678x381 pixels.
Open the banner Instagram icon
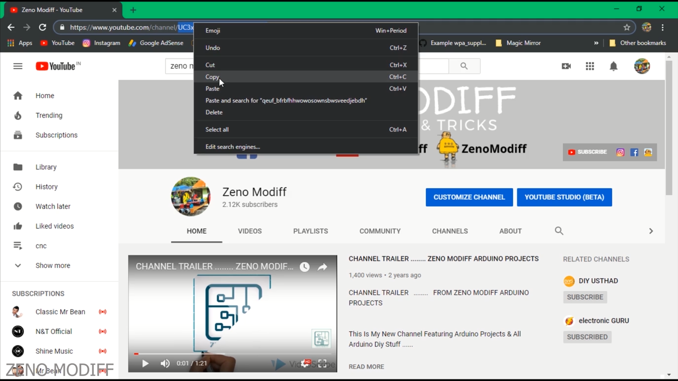click(620, 152)
